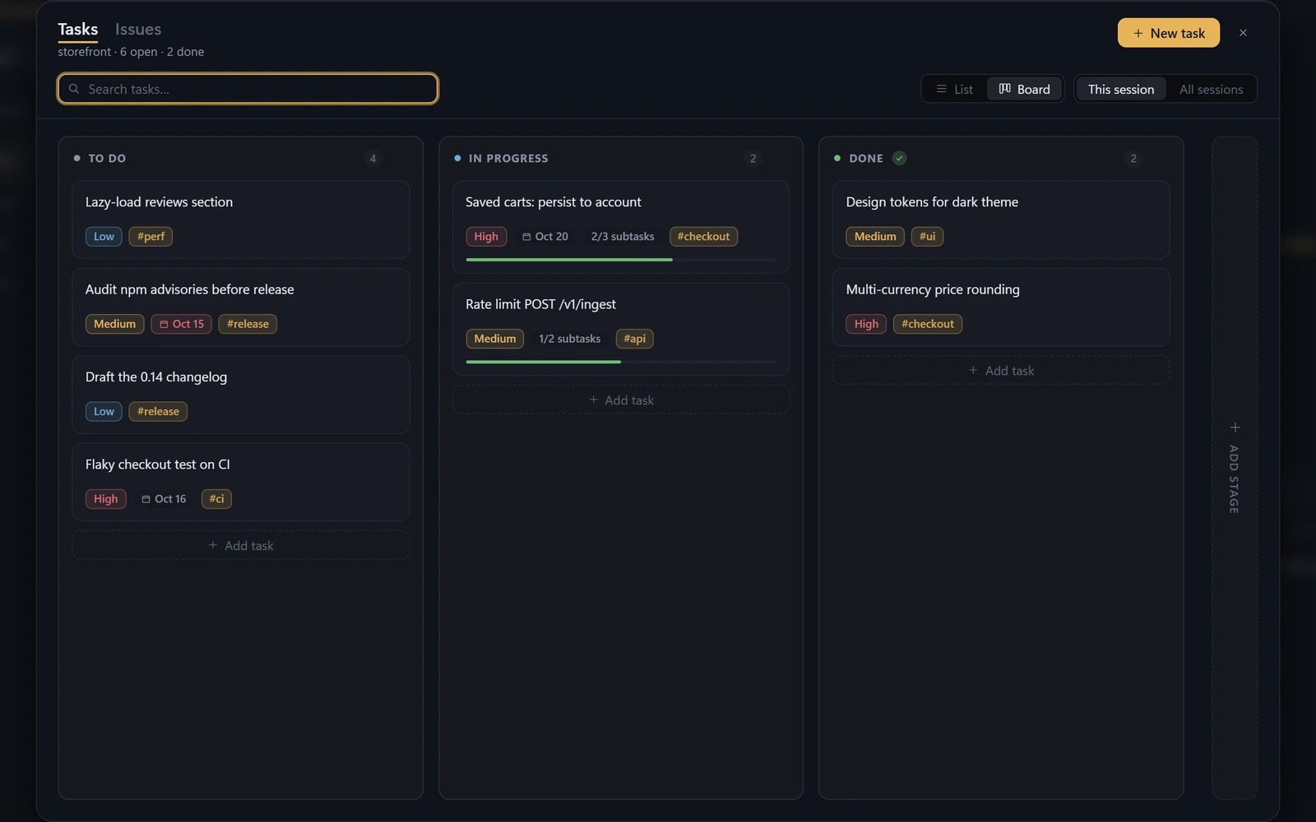Click the search magnifier icon
The height and width of the screenshot is (822, 1316).
(x=74, y=89)
